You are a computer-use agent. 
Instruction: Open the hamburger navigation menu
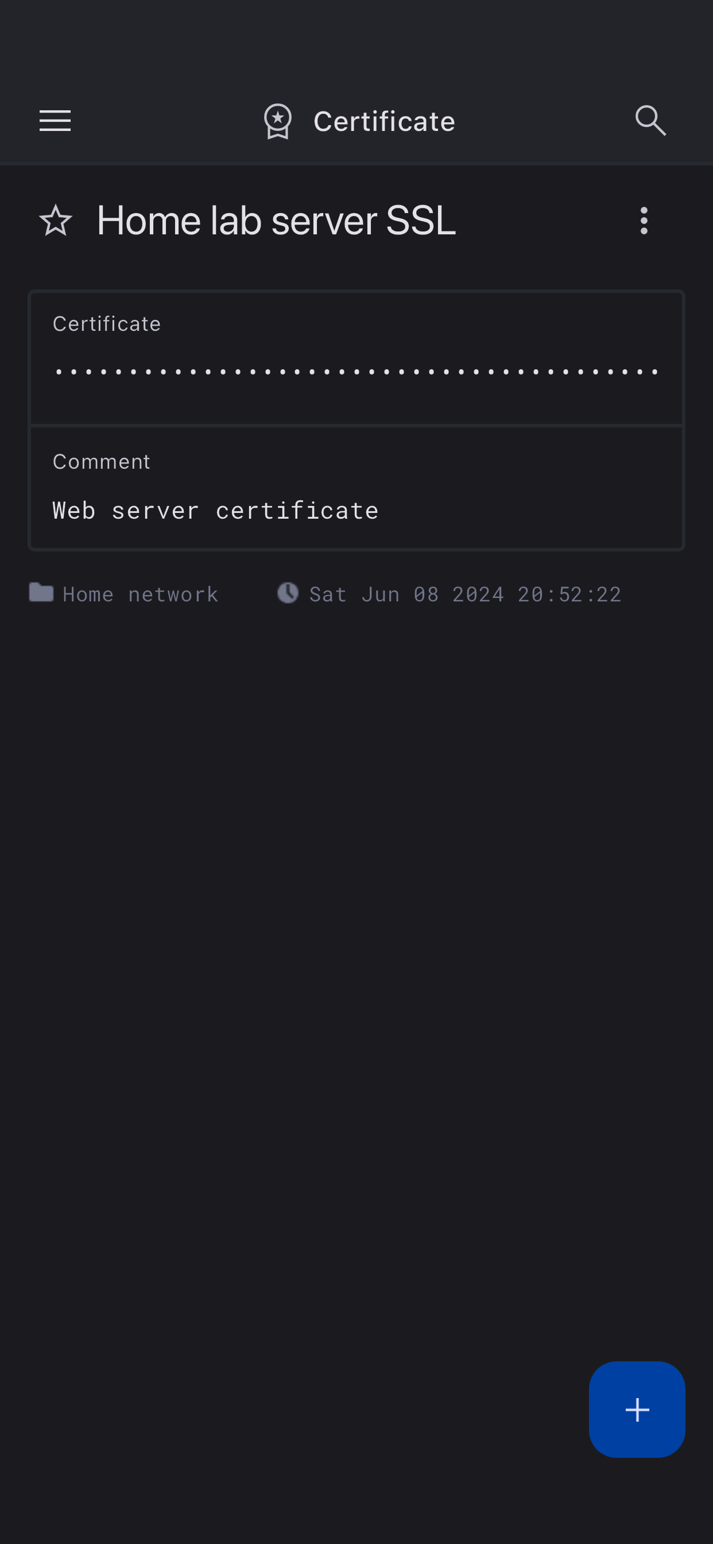[x=55, y=121]
